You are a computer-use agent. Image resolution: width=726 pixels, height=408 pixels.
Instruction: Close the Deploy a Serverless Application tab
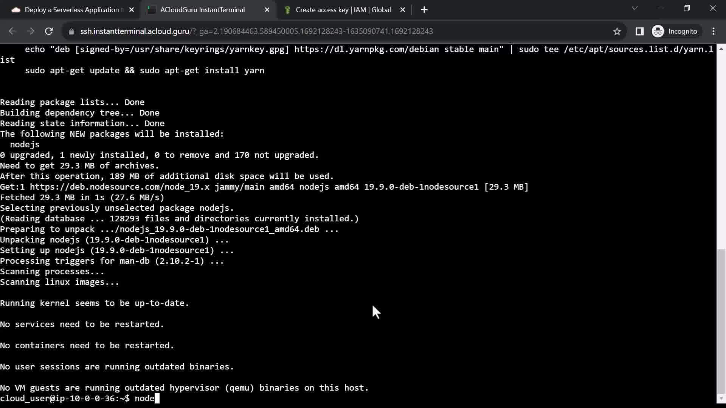pos(132,10)
